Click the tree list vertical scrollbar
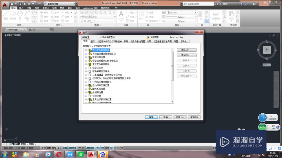This screenshot has height=158, width=282. 172,76
